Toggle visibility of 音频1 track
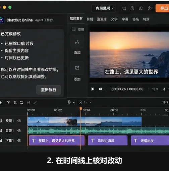The height and width of the screenshot is (171, 169). coord(19,131)
